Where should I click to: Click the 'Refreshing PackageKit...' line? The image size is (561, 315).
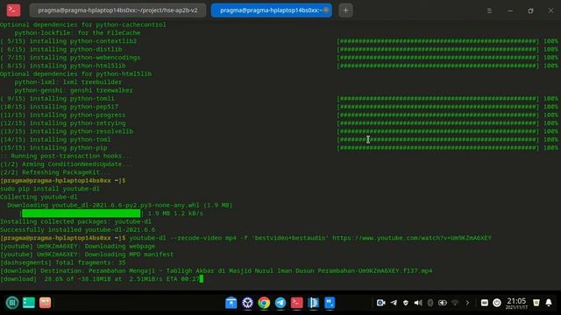click(55, 172)
